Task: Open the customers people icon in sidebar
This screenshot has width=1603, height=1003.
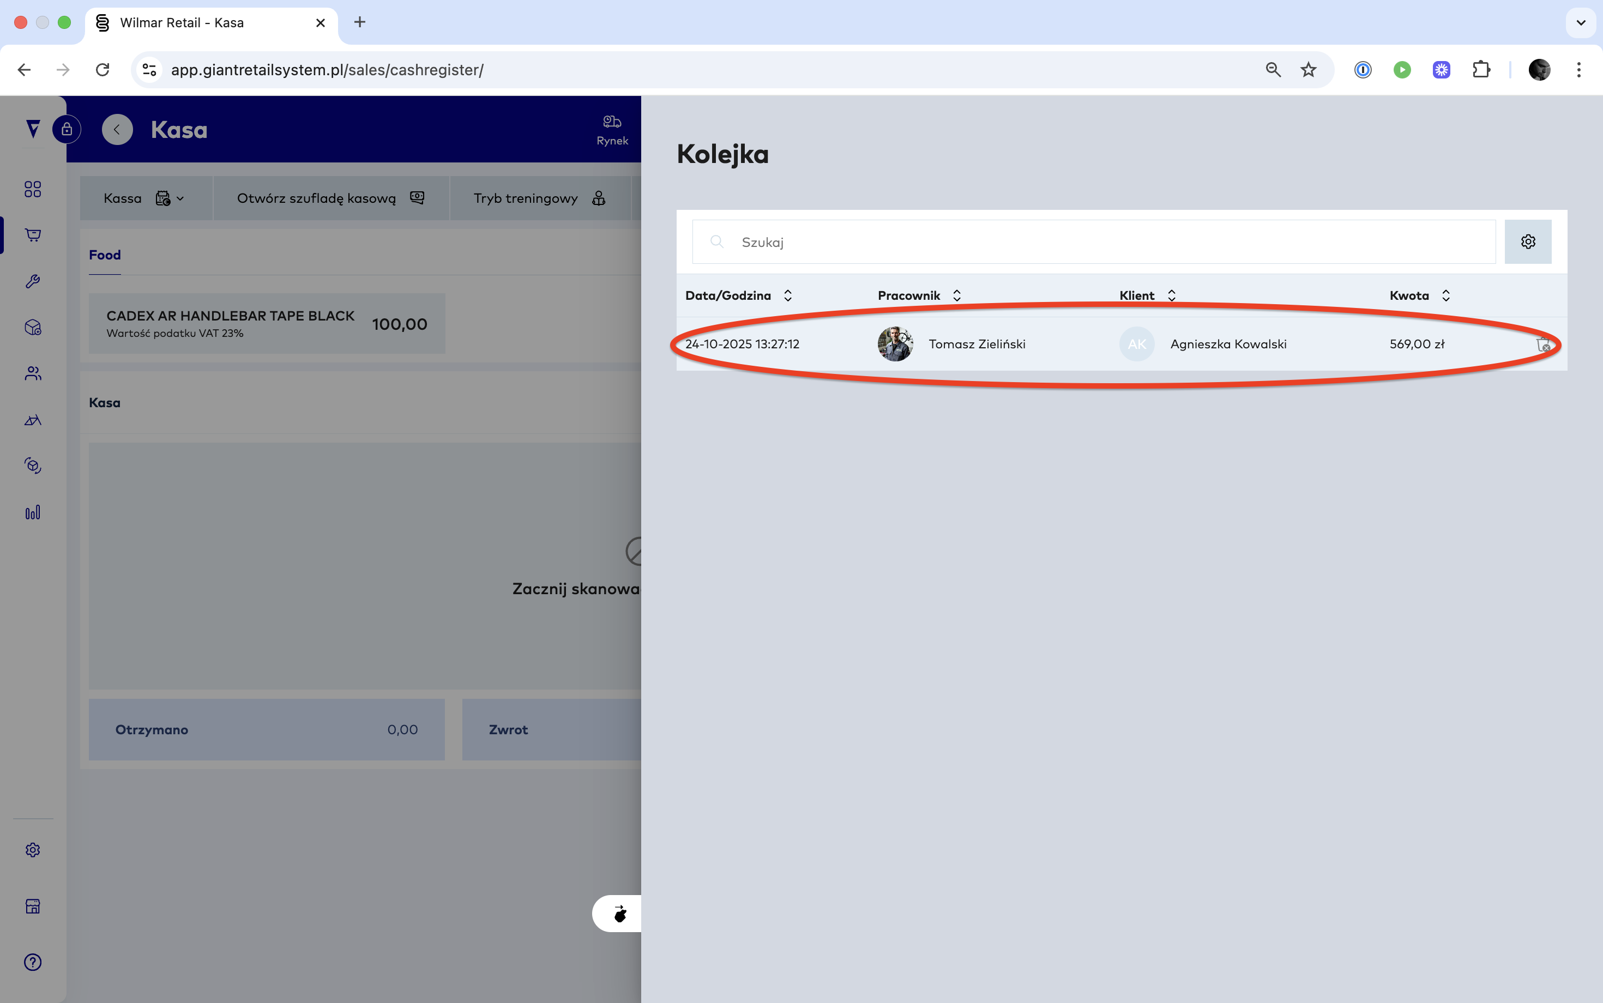Action: coord(33,373)
